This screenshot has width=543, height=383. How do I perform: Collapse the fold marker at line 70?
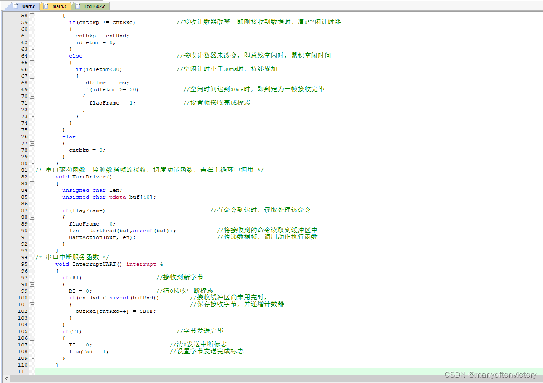pyautogui.click(x=32, y=96)
